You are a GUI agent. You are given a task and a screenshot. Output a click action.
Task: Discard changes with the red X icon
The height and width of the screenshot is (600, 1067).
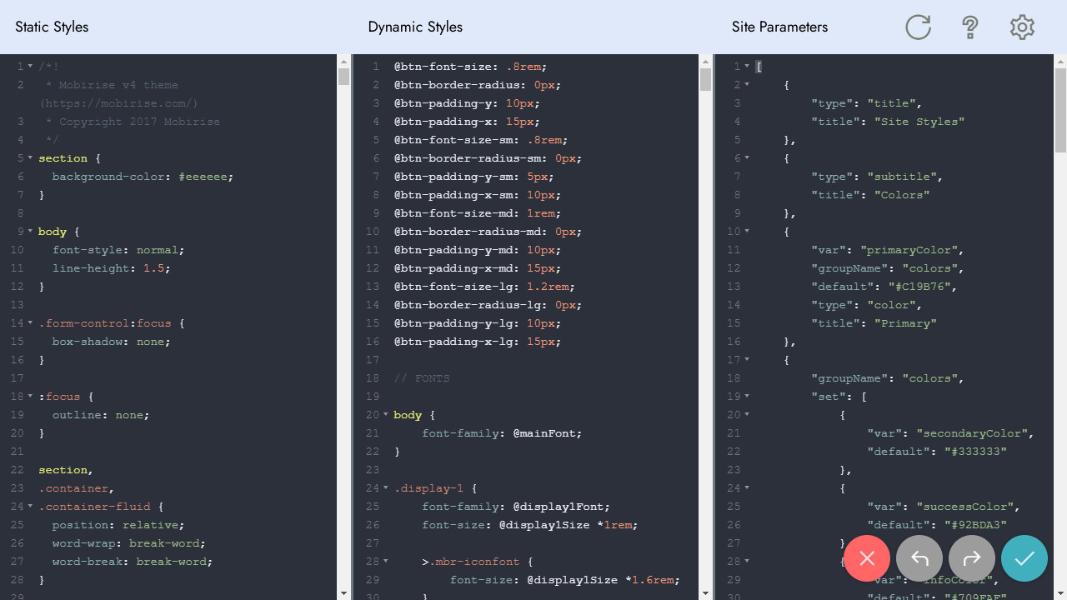pos(867,558)
